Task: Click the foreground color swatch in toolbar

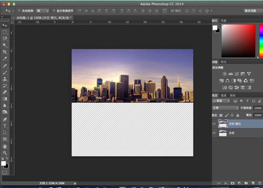Action: tap(3, 163)
